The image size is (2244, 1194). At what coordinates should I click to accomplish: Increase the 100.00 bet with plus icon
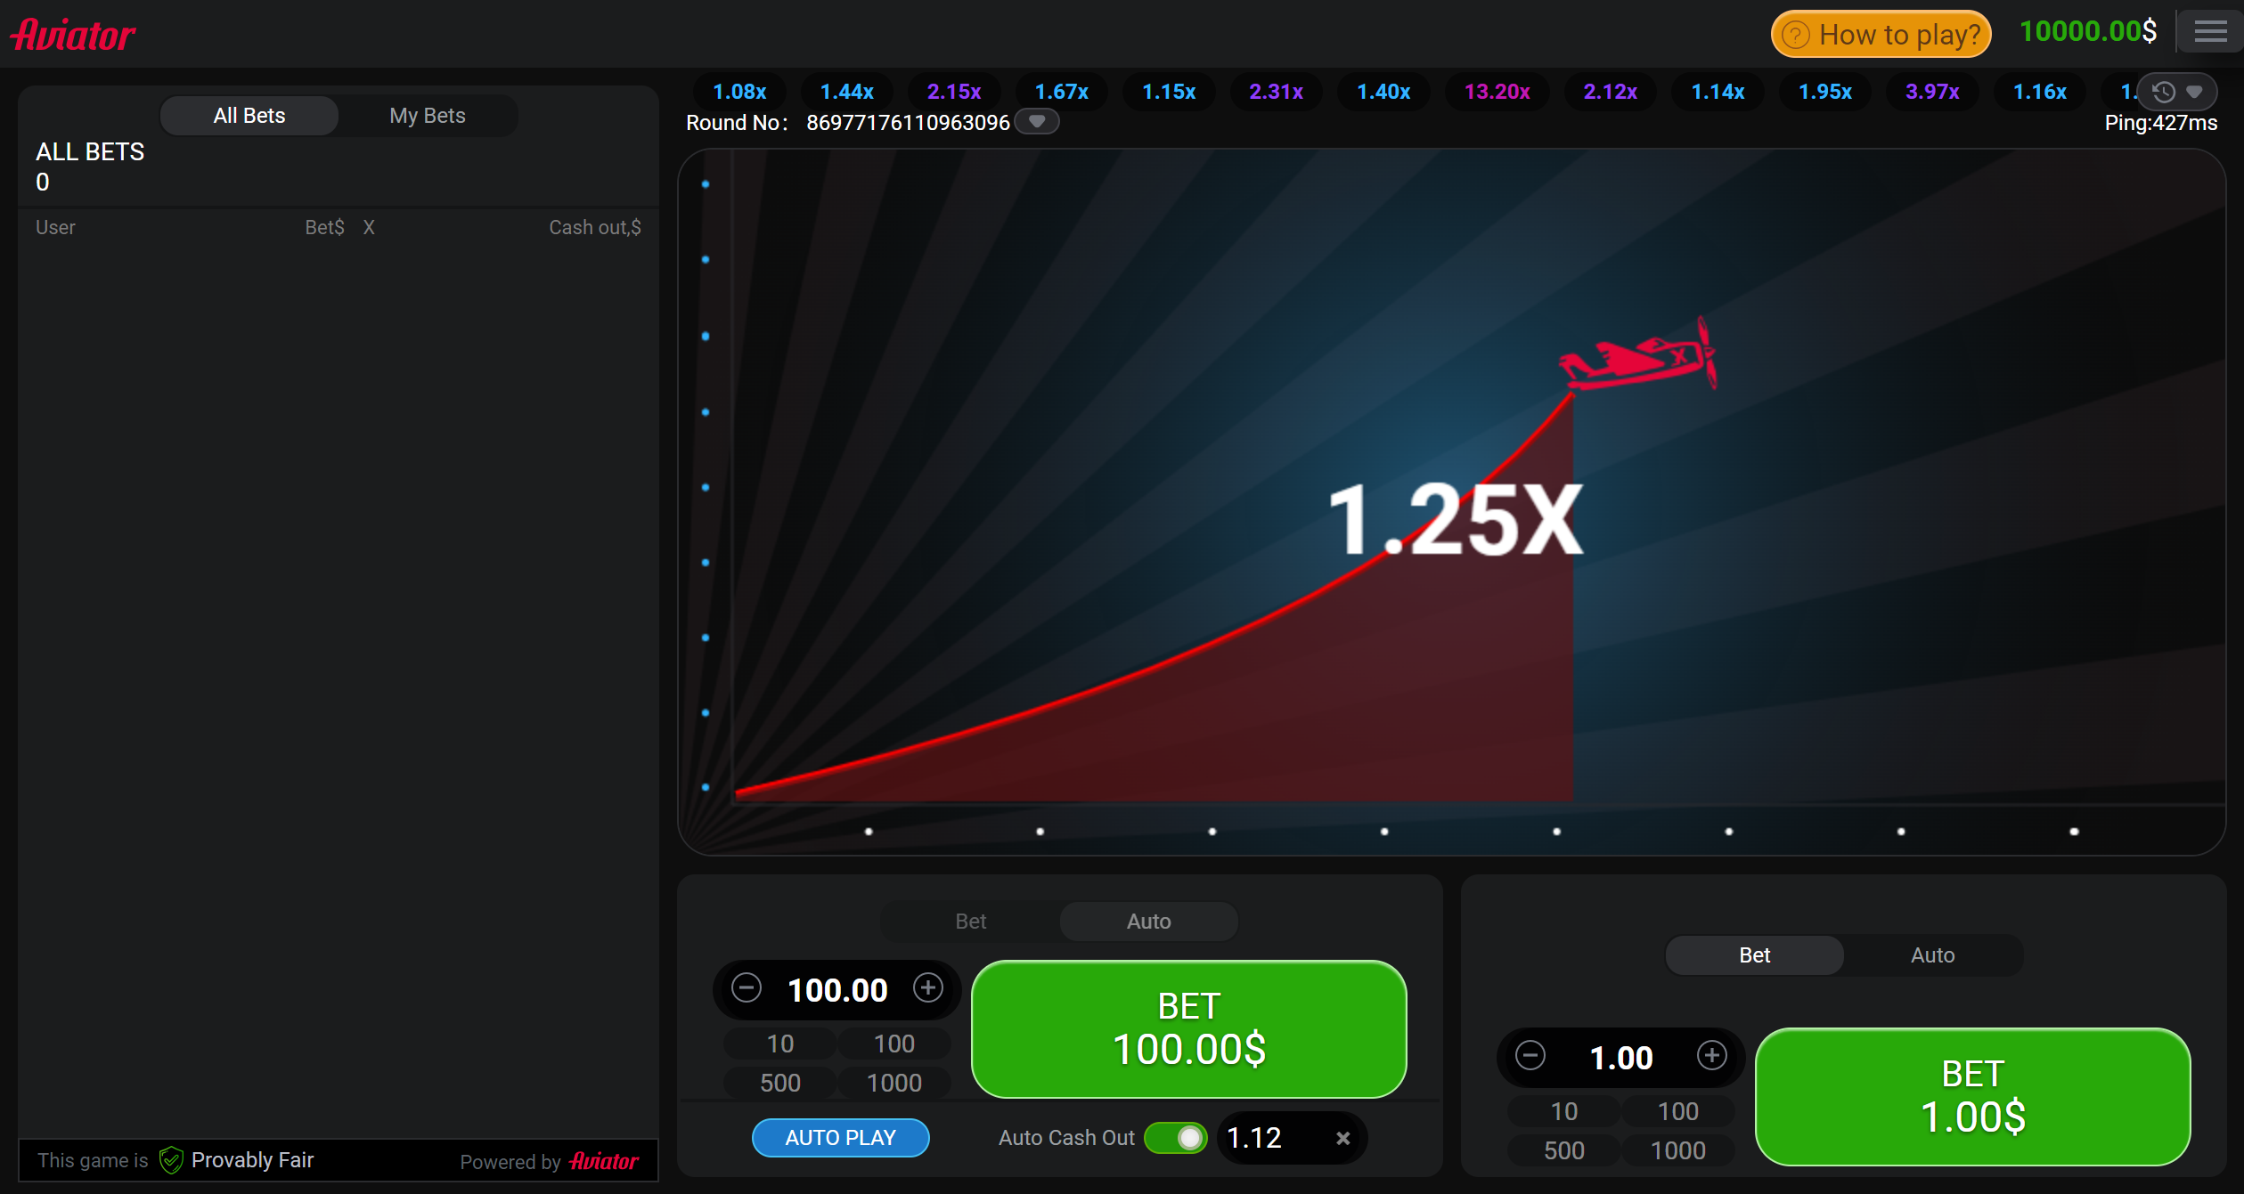928,988
